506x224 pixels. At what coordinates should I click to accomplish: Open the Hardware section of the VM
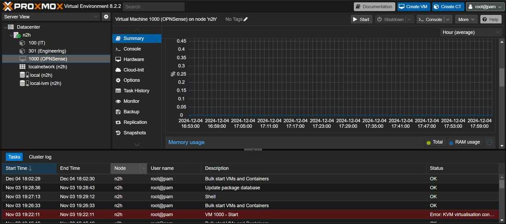point(133,59)
